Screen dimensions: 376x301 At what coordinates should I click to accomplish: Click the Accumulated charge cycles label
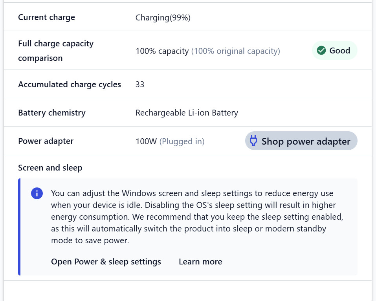pos(70,84)
